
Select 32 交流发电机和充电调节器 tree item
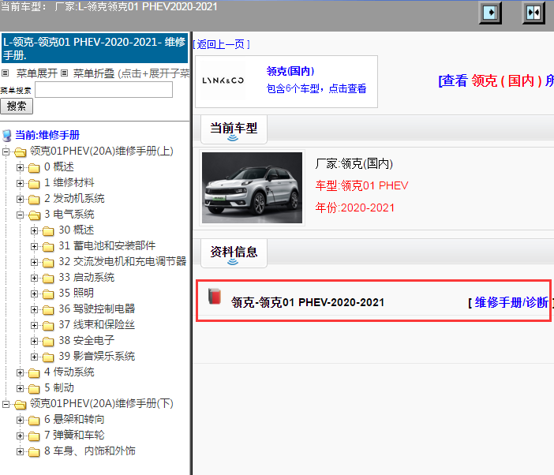(x=122, y=262)
